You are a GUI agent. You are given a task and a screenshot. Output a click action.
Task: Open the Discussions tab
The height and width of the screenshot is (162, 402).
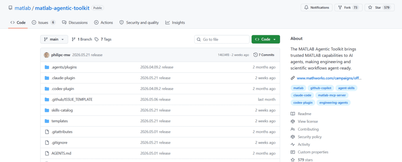point(75,22)
